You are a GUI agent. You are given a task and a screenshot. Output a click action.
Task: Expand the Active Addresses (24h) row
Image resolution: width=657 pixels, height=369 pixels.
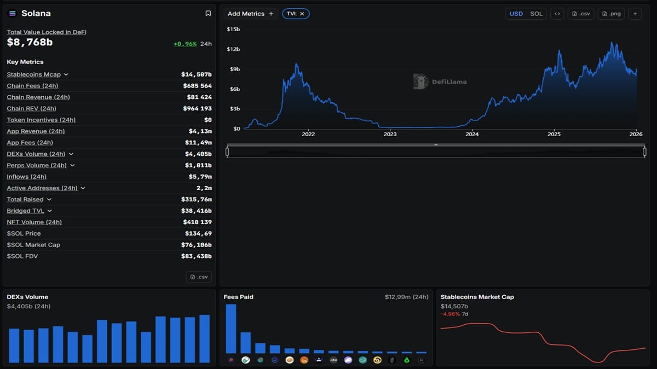coord(83,188)
